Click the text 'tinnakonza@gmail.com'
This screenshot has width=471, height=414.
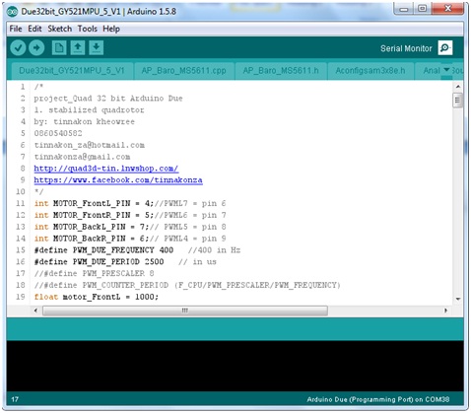tap(82, 157)
